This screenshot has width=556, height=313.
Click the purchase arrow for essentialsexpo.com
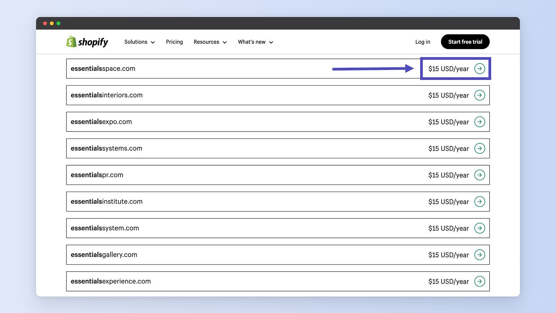coord(480,122)
